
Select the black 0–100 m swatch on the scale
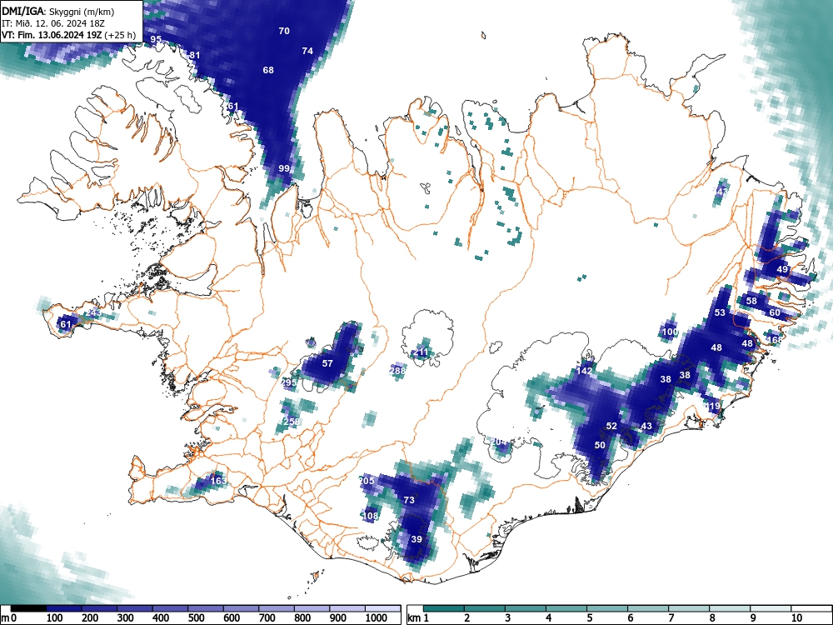pyautogui.click(x=28, y=608)
